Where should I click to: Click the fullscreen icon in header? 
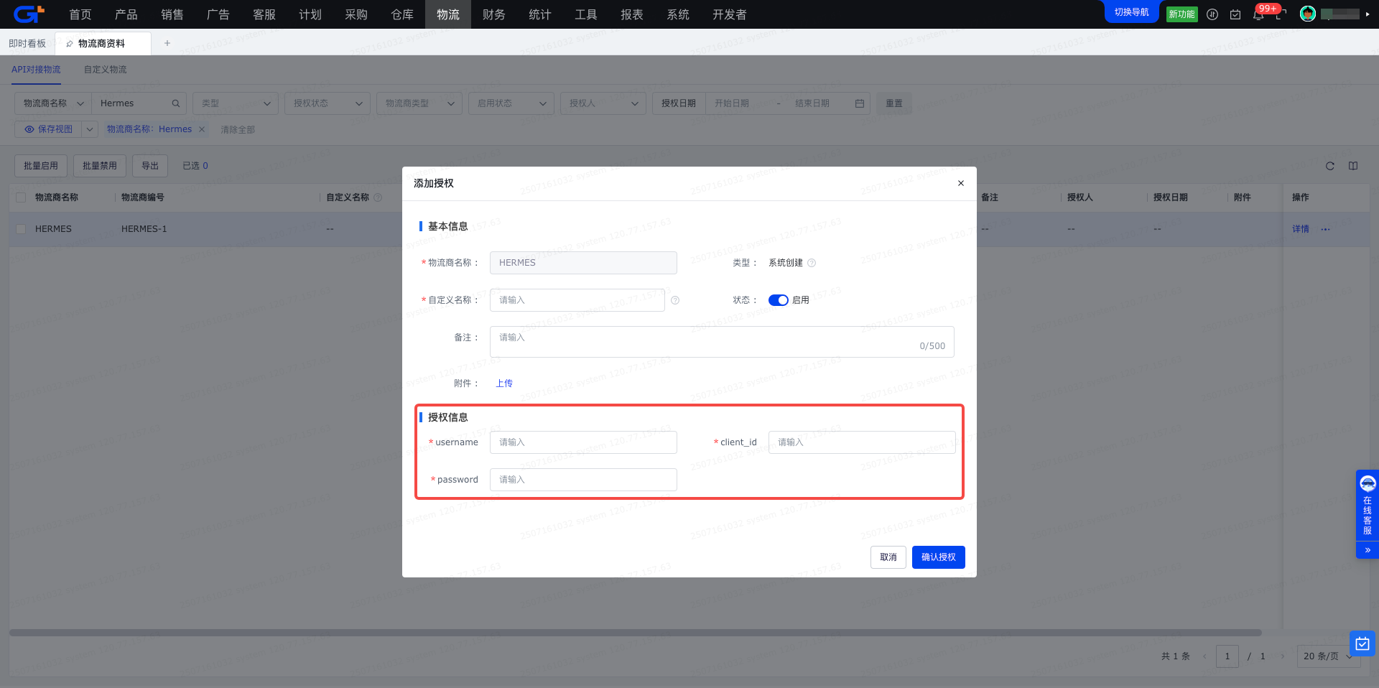pyautogui.click(x=1281, y=14)
